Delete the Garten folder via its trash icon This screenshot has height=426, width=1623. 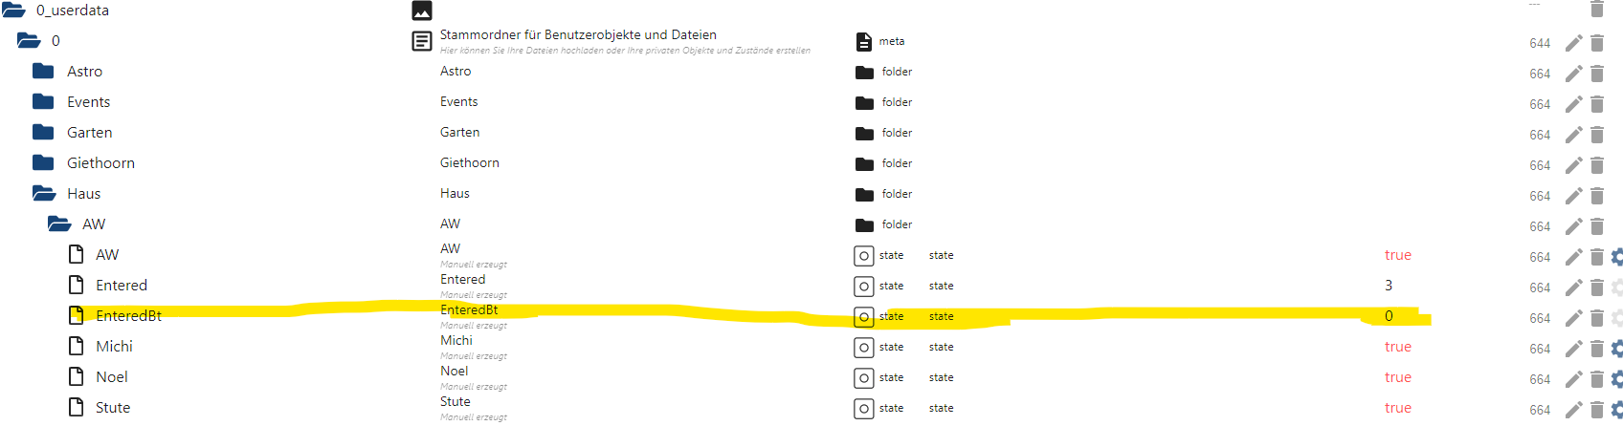(1597, 135)
